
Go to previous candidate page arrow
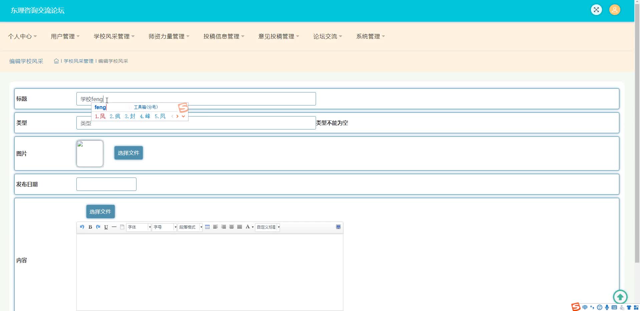[172, 116]
